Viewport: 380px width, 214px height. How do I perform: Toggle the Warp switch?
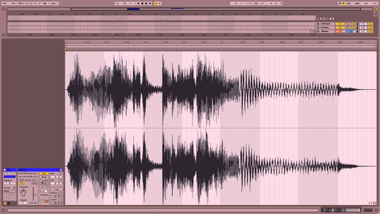point(44,174)
